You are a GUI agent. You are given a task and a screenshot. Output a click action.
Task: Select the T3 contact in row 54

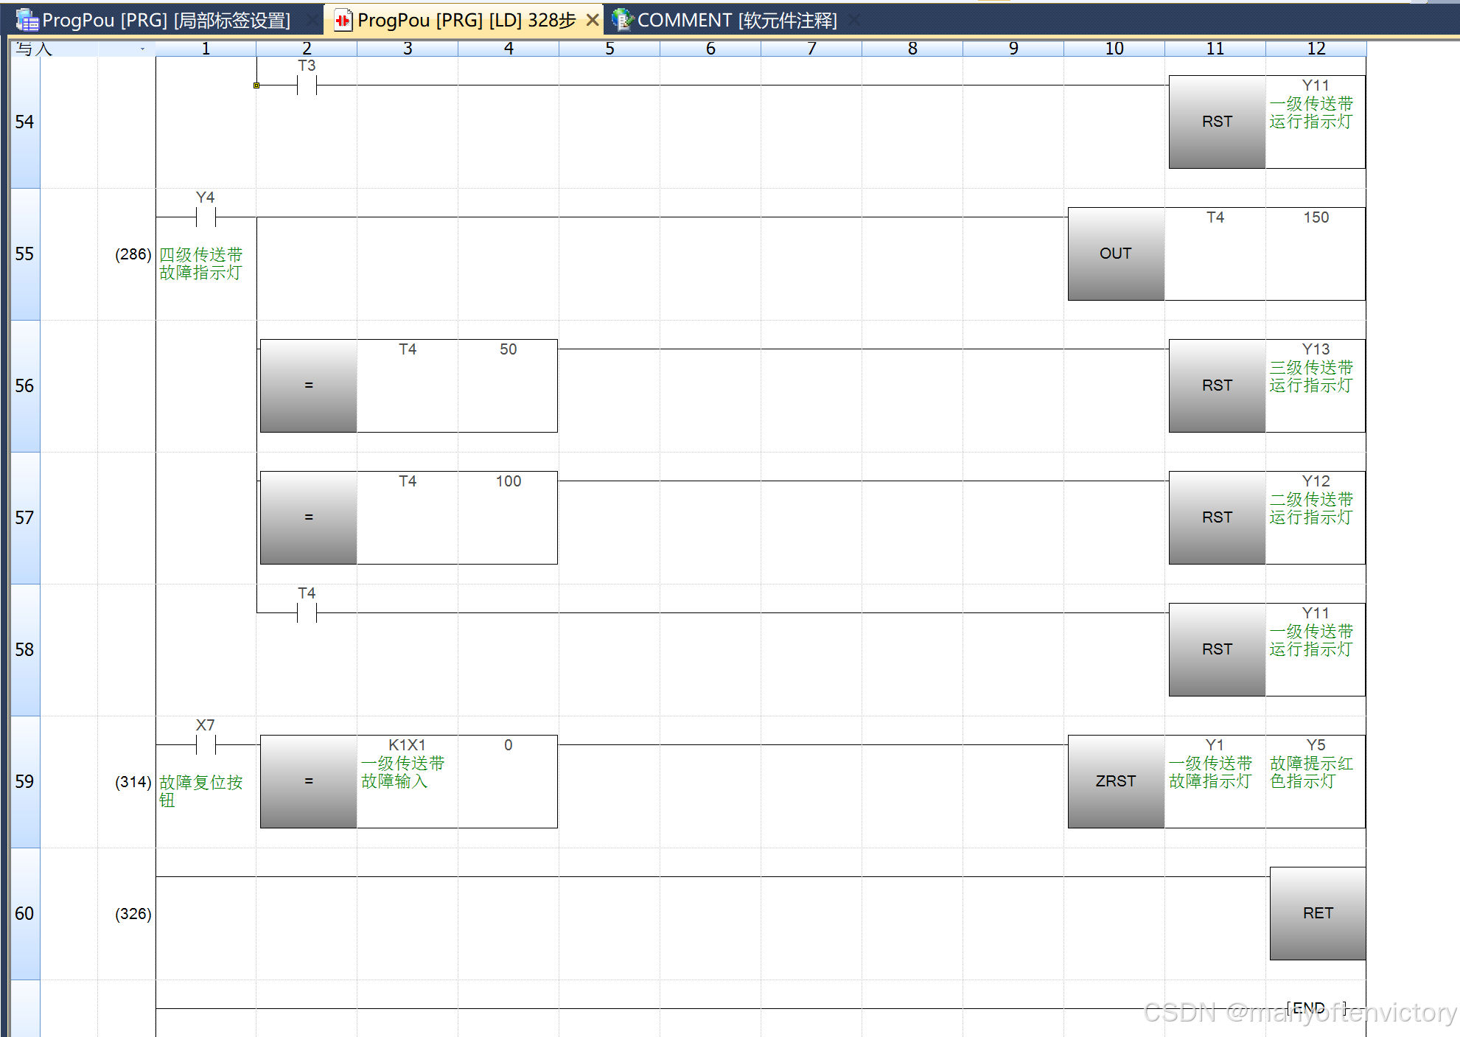click(x=307, y=85)
